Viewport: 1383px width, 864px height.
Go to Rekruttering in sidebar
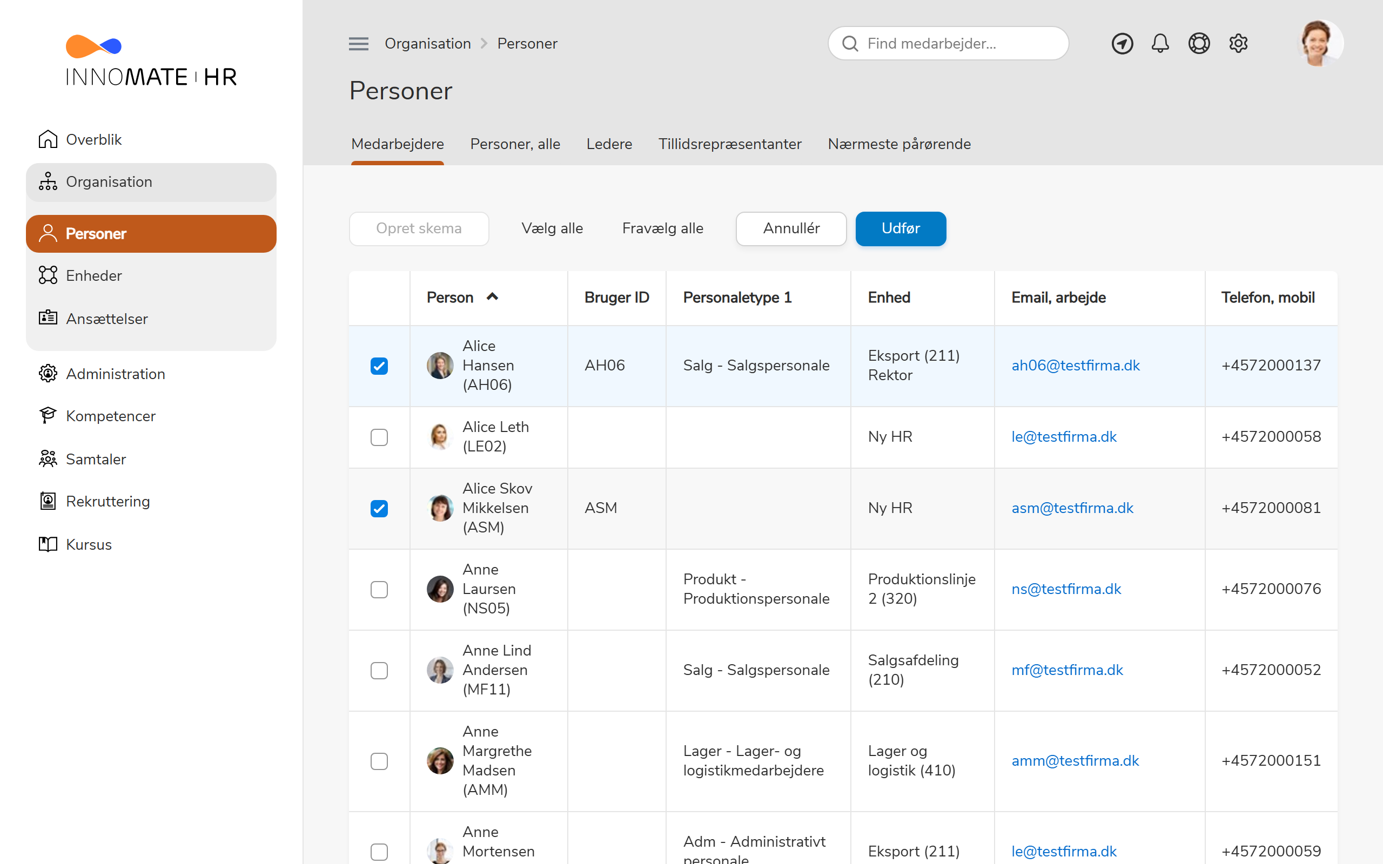coord(108,501)
